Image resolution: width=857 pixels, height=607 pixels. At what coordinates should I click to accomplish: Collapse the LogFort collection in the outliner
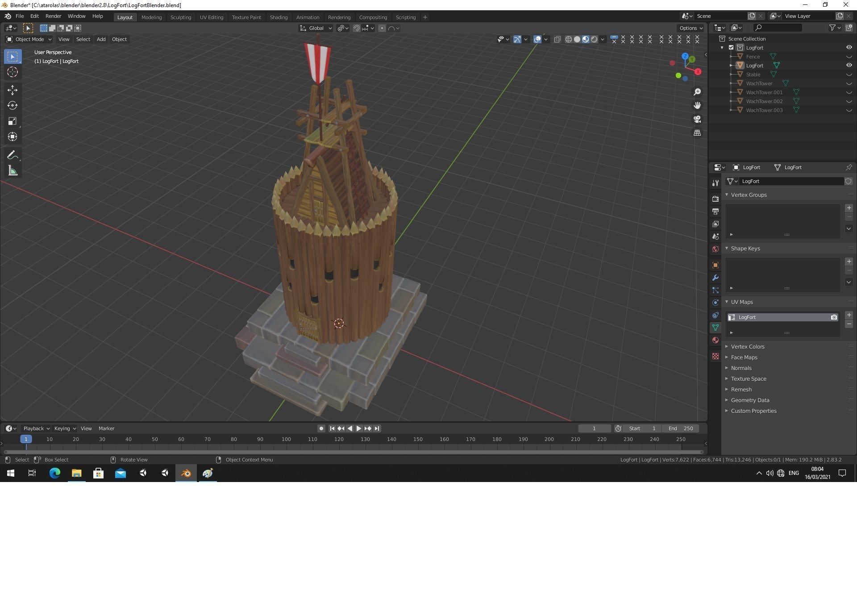click(722, 47)
